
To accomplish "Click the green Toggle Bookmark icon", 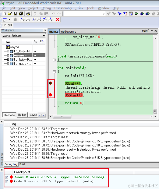I will point(136,14).
